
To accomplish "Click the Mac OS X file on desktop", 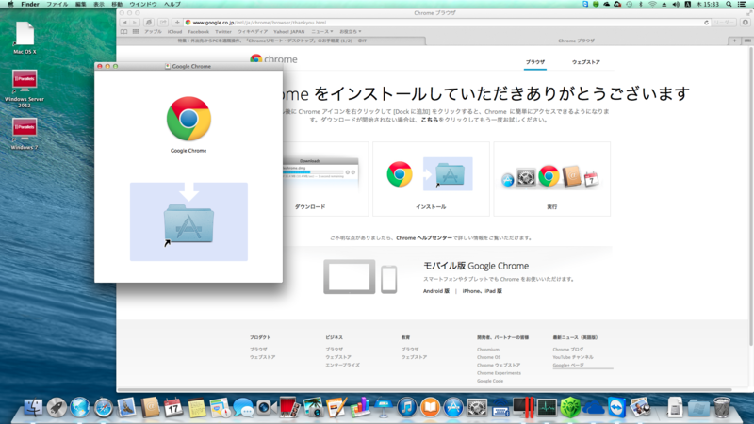I will pos(25,38).
